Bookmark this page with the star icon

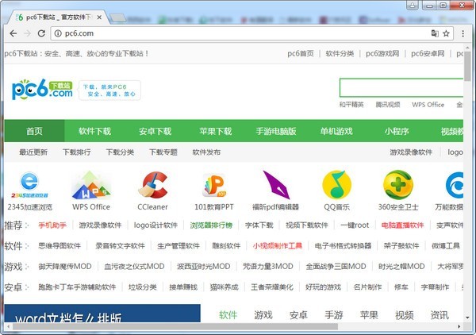pos(446,33)
